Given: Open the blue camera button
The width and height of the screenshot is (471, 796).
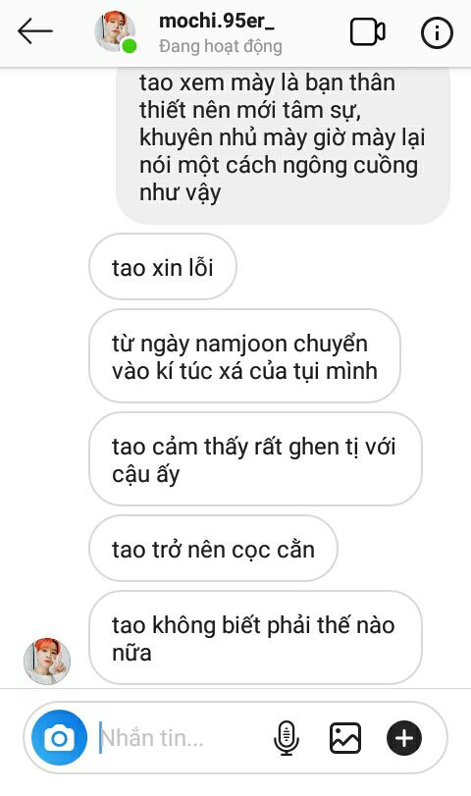Looking at the screenshot, I should 60,738.
